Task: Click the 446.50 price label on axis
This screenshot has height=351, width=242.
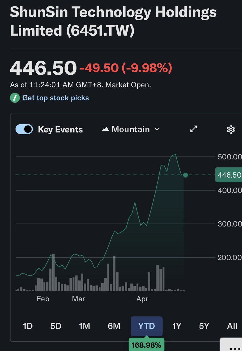Action: click(x=229, y=175)
